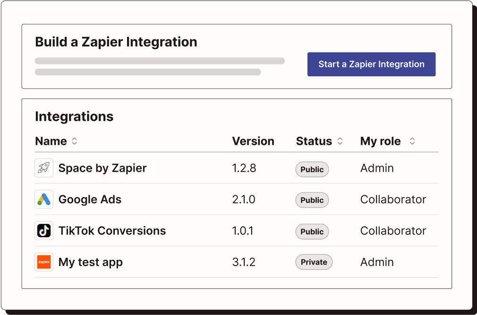Click the Public badge for Space by Zapier
The height and width of the screenshot is (315, 477).
pyautogui.click(x=312, y=169)
